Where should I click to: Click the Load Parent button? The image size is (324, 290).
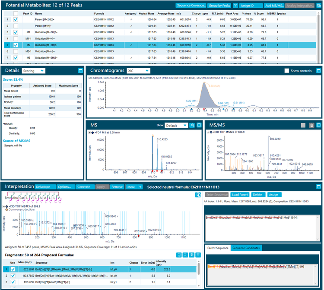(241, 195)
